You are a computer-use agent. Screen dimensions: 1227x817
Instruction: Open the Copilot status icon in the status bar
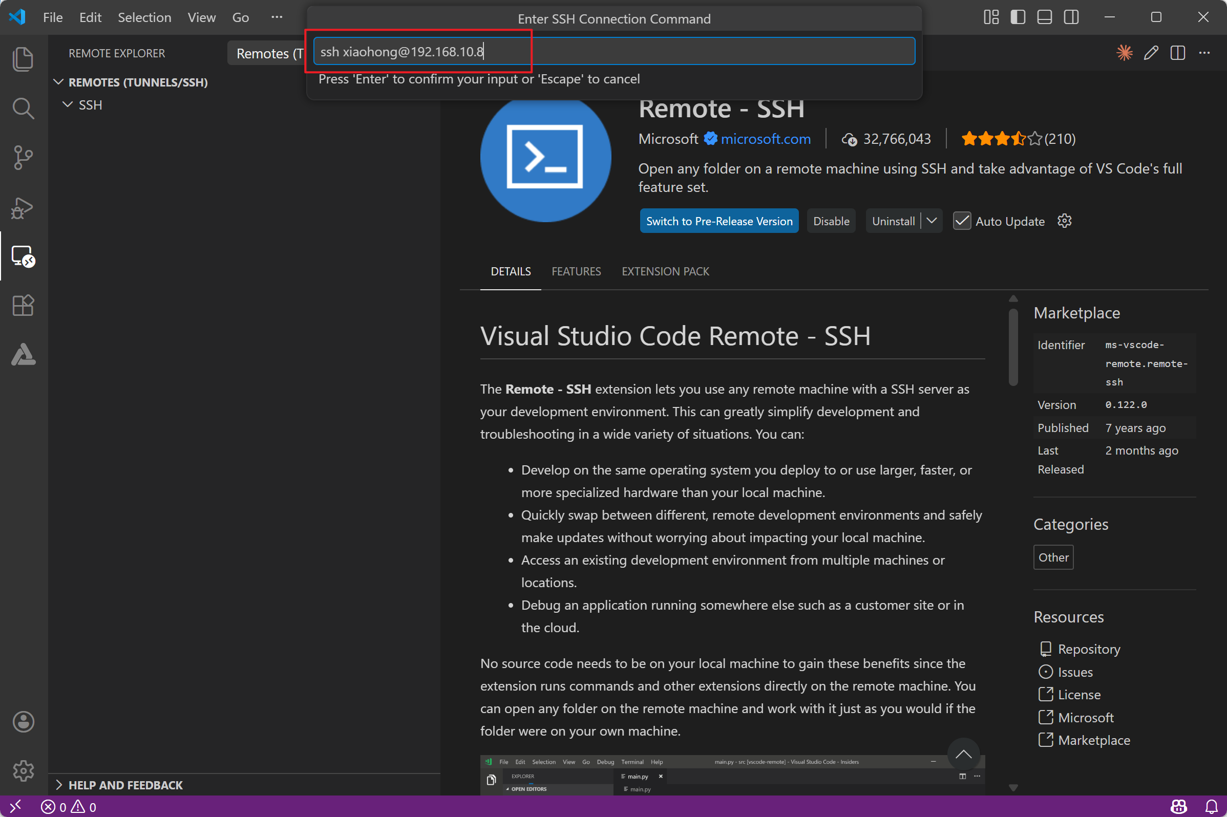point(1179,807)
